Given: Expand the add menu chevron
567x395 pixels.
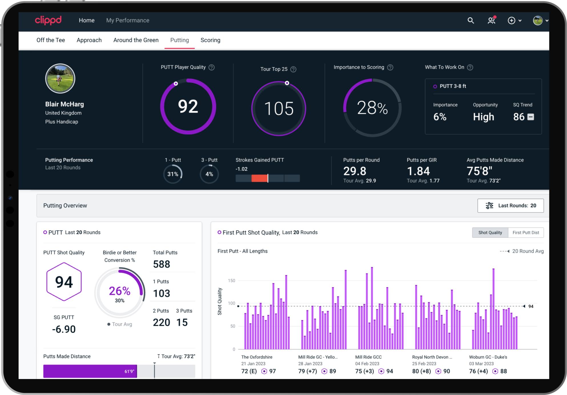Looking at the screenshot, I should pos(520,21).
